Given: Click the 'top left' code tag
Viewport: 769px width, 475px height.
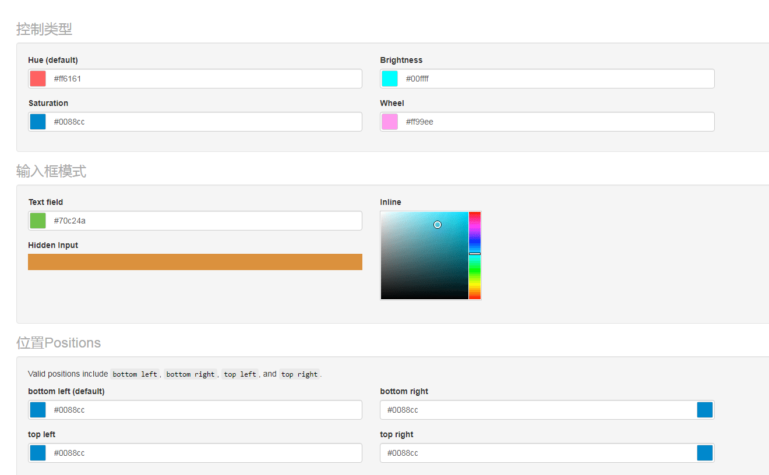Looking at the screenshot, I should click(240, 374).
